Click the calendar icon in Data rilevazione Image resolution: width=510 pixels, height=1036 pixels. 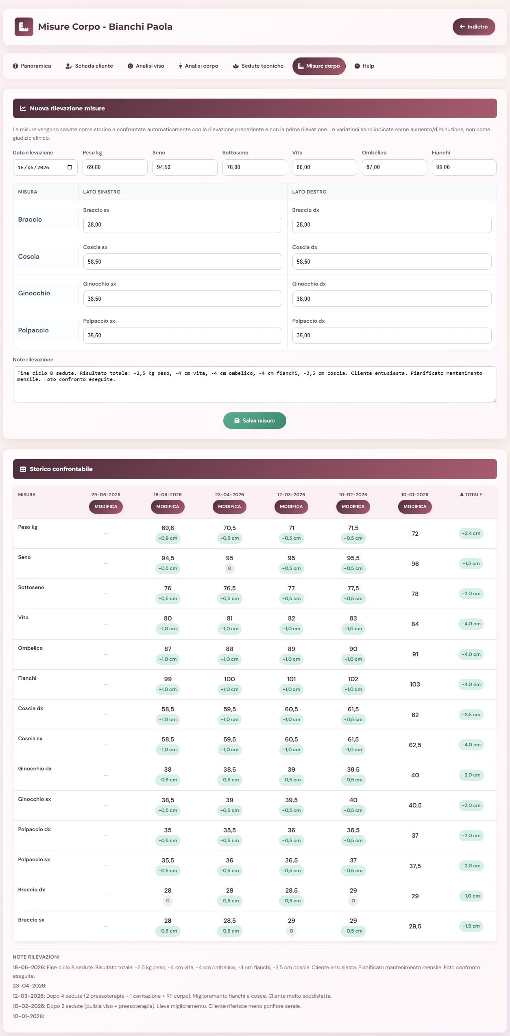point(70,167)
